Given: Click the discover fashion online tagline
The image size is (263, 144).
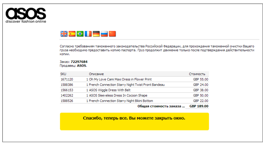Looking at the screenshot, I should click(x=26, y=21).
